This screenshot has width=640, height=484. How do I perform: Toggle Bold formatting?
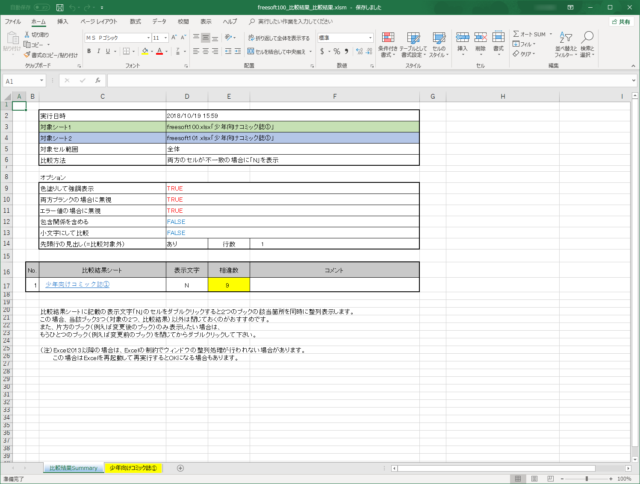[x=89, y=51]
